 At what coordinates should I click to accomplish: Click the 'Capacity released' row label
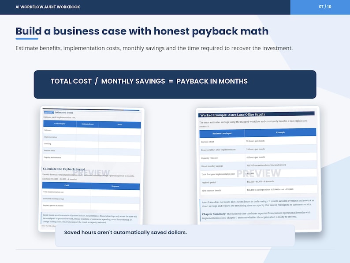(209, 158)
